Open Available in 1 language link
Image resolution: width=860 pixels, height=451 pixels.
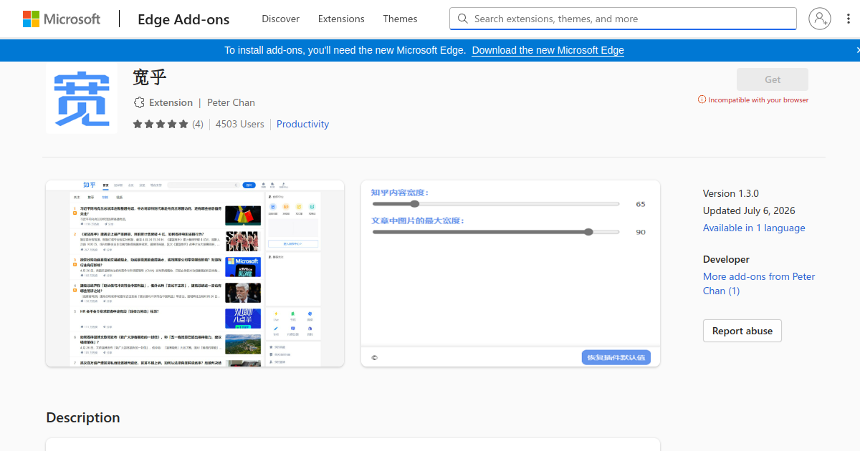tap(754, 228)
